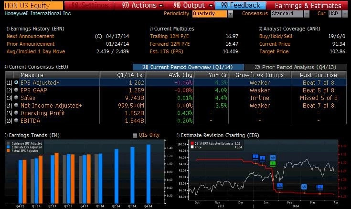The width and height of the screenshot is (351, 209).
Task: Click the blue GU marker above the green E
Action: click(273, 158)
